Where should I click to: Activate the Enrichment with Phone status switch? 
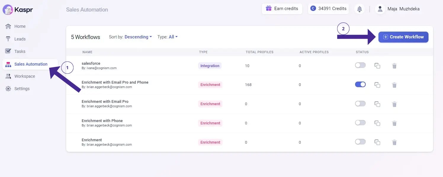360,123
